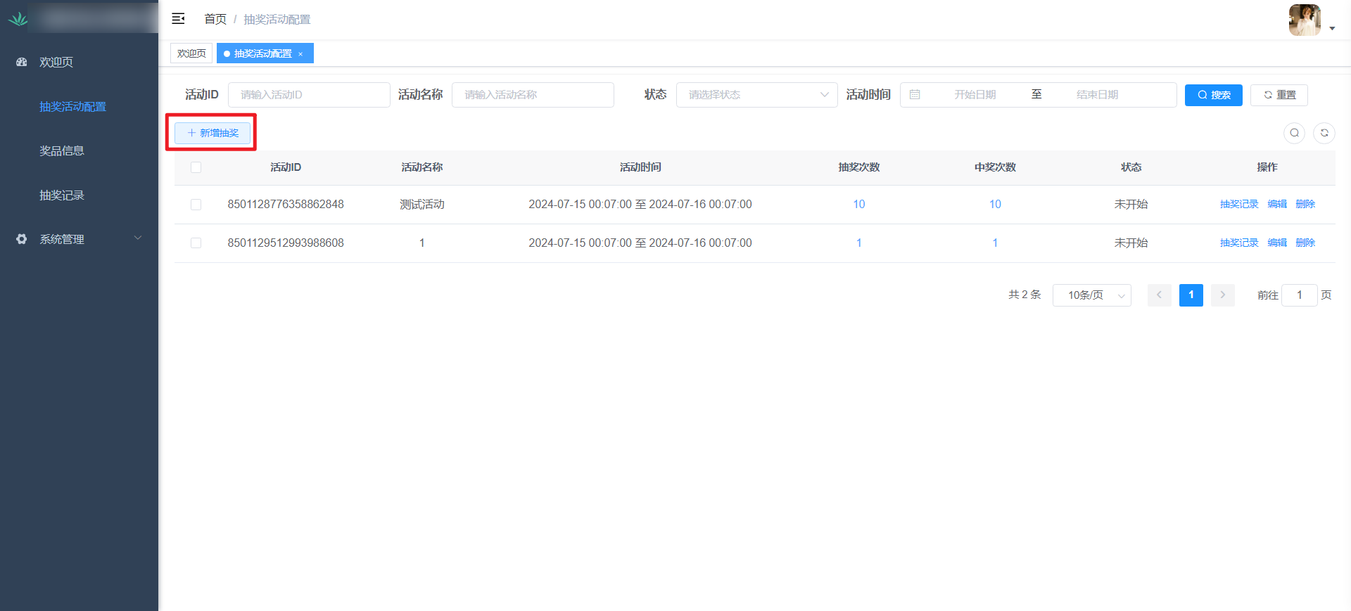Click the 活动名称 input field

pos(533,95)
